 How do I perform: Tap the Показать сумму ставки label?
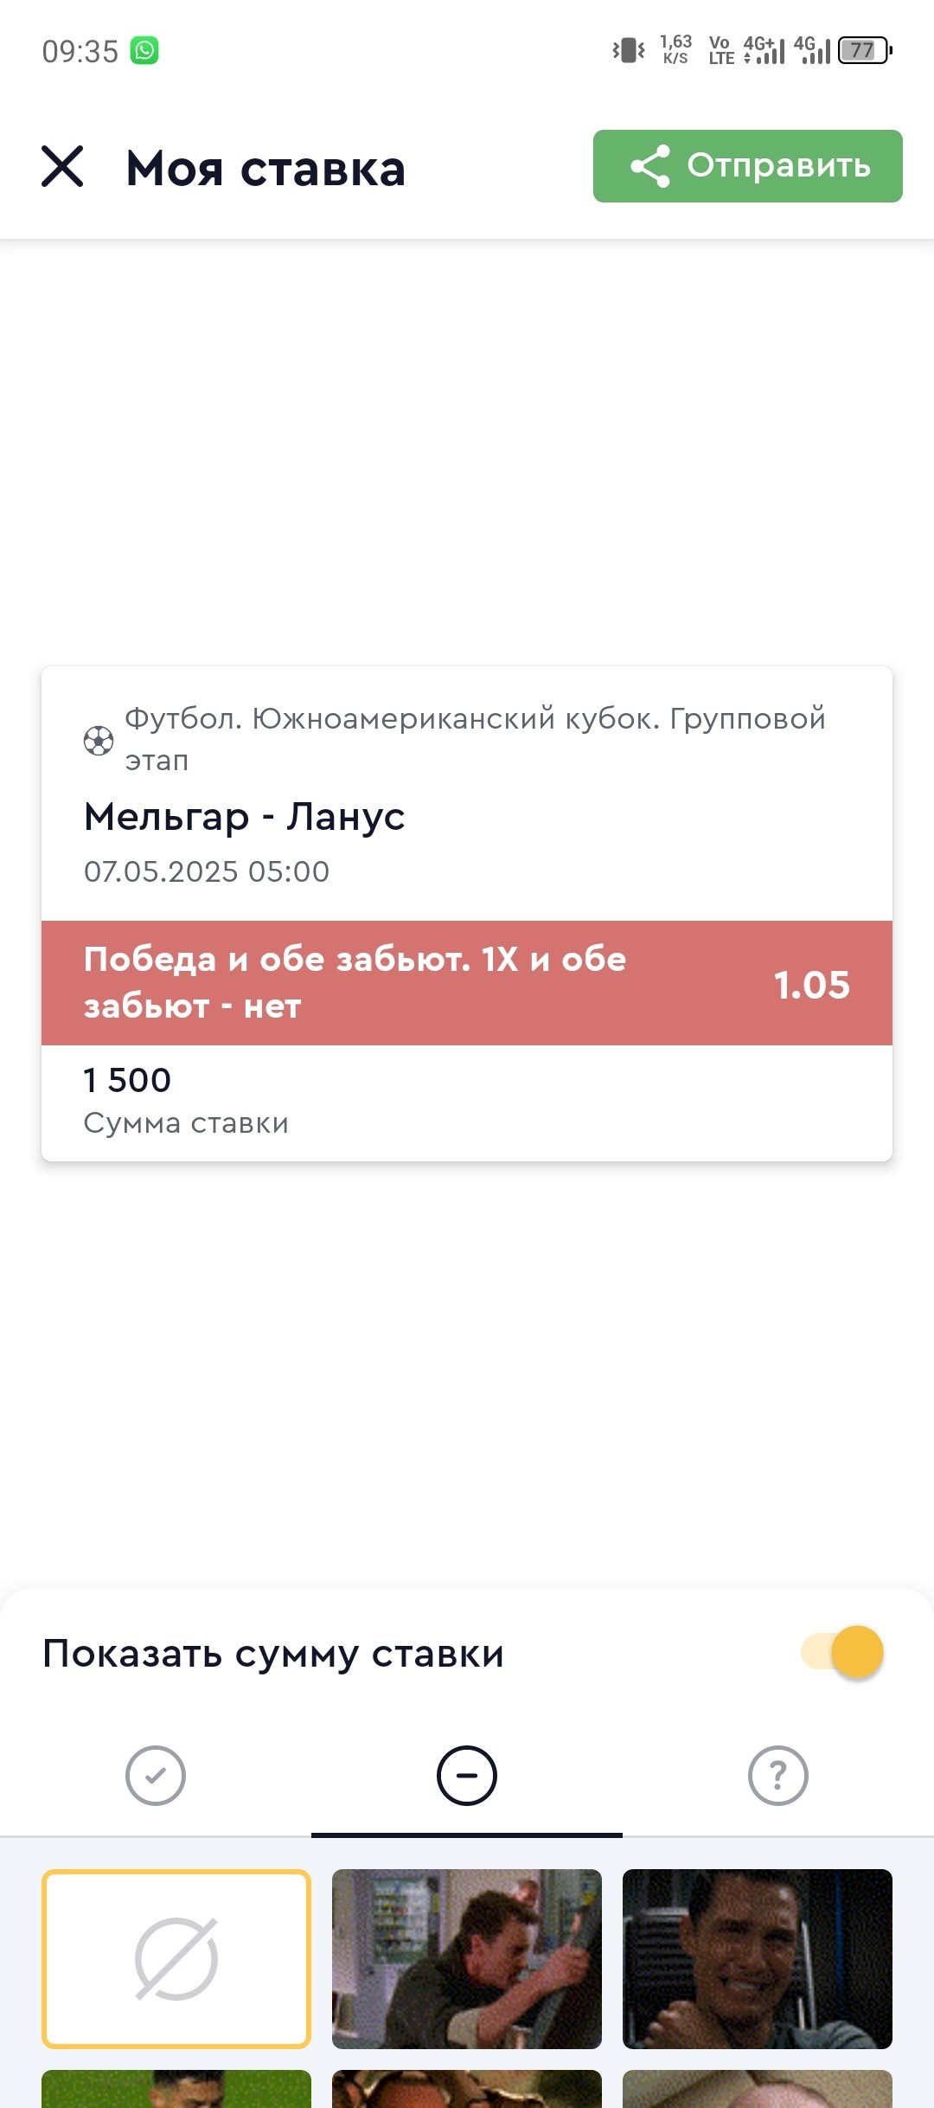(273, 1654)
